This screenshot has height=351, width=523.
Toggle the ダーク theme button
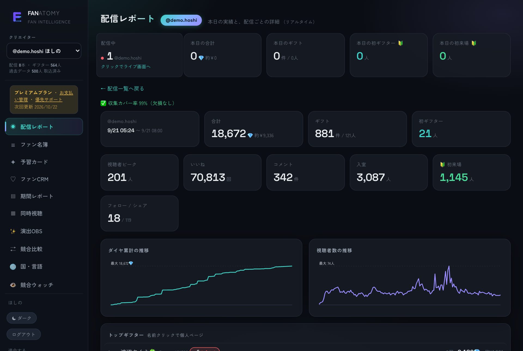[22, 318]
